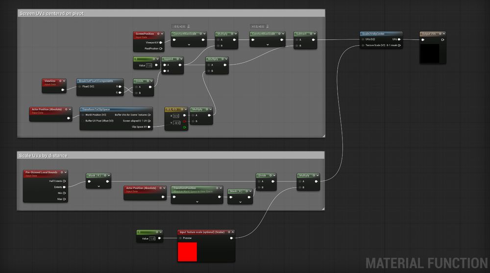Select the TransformToClipSpace node title

[96, 109]
